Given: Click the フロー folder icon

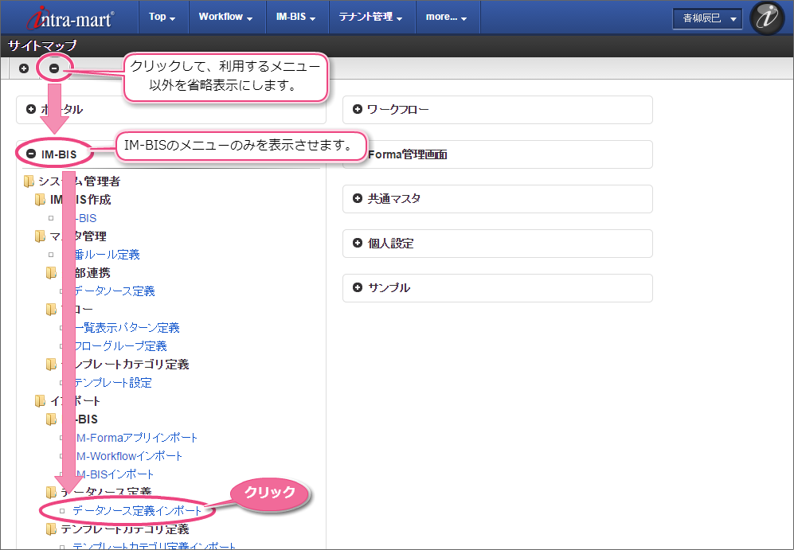Looking at the screenshot, I should point(51,309).
